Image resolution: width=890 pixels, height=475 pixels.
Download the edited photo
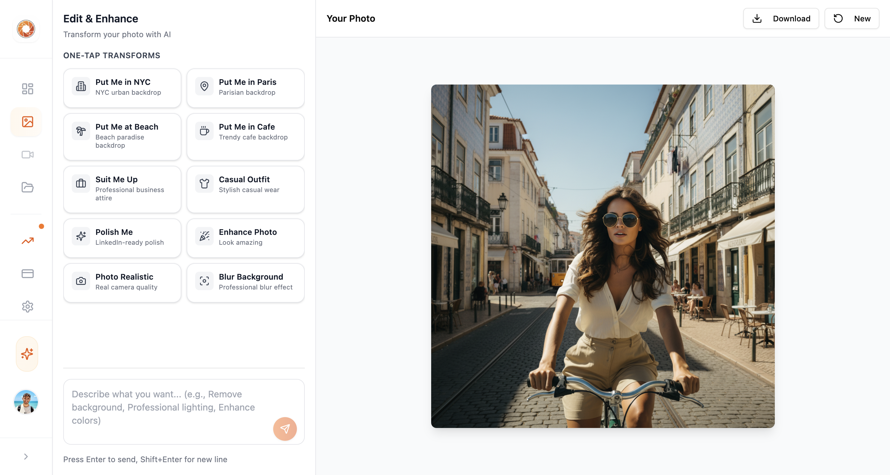coord(781,18)
